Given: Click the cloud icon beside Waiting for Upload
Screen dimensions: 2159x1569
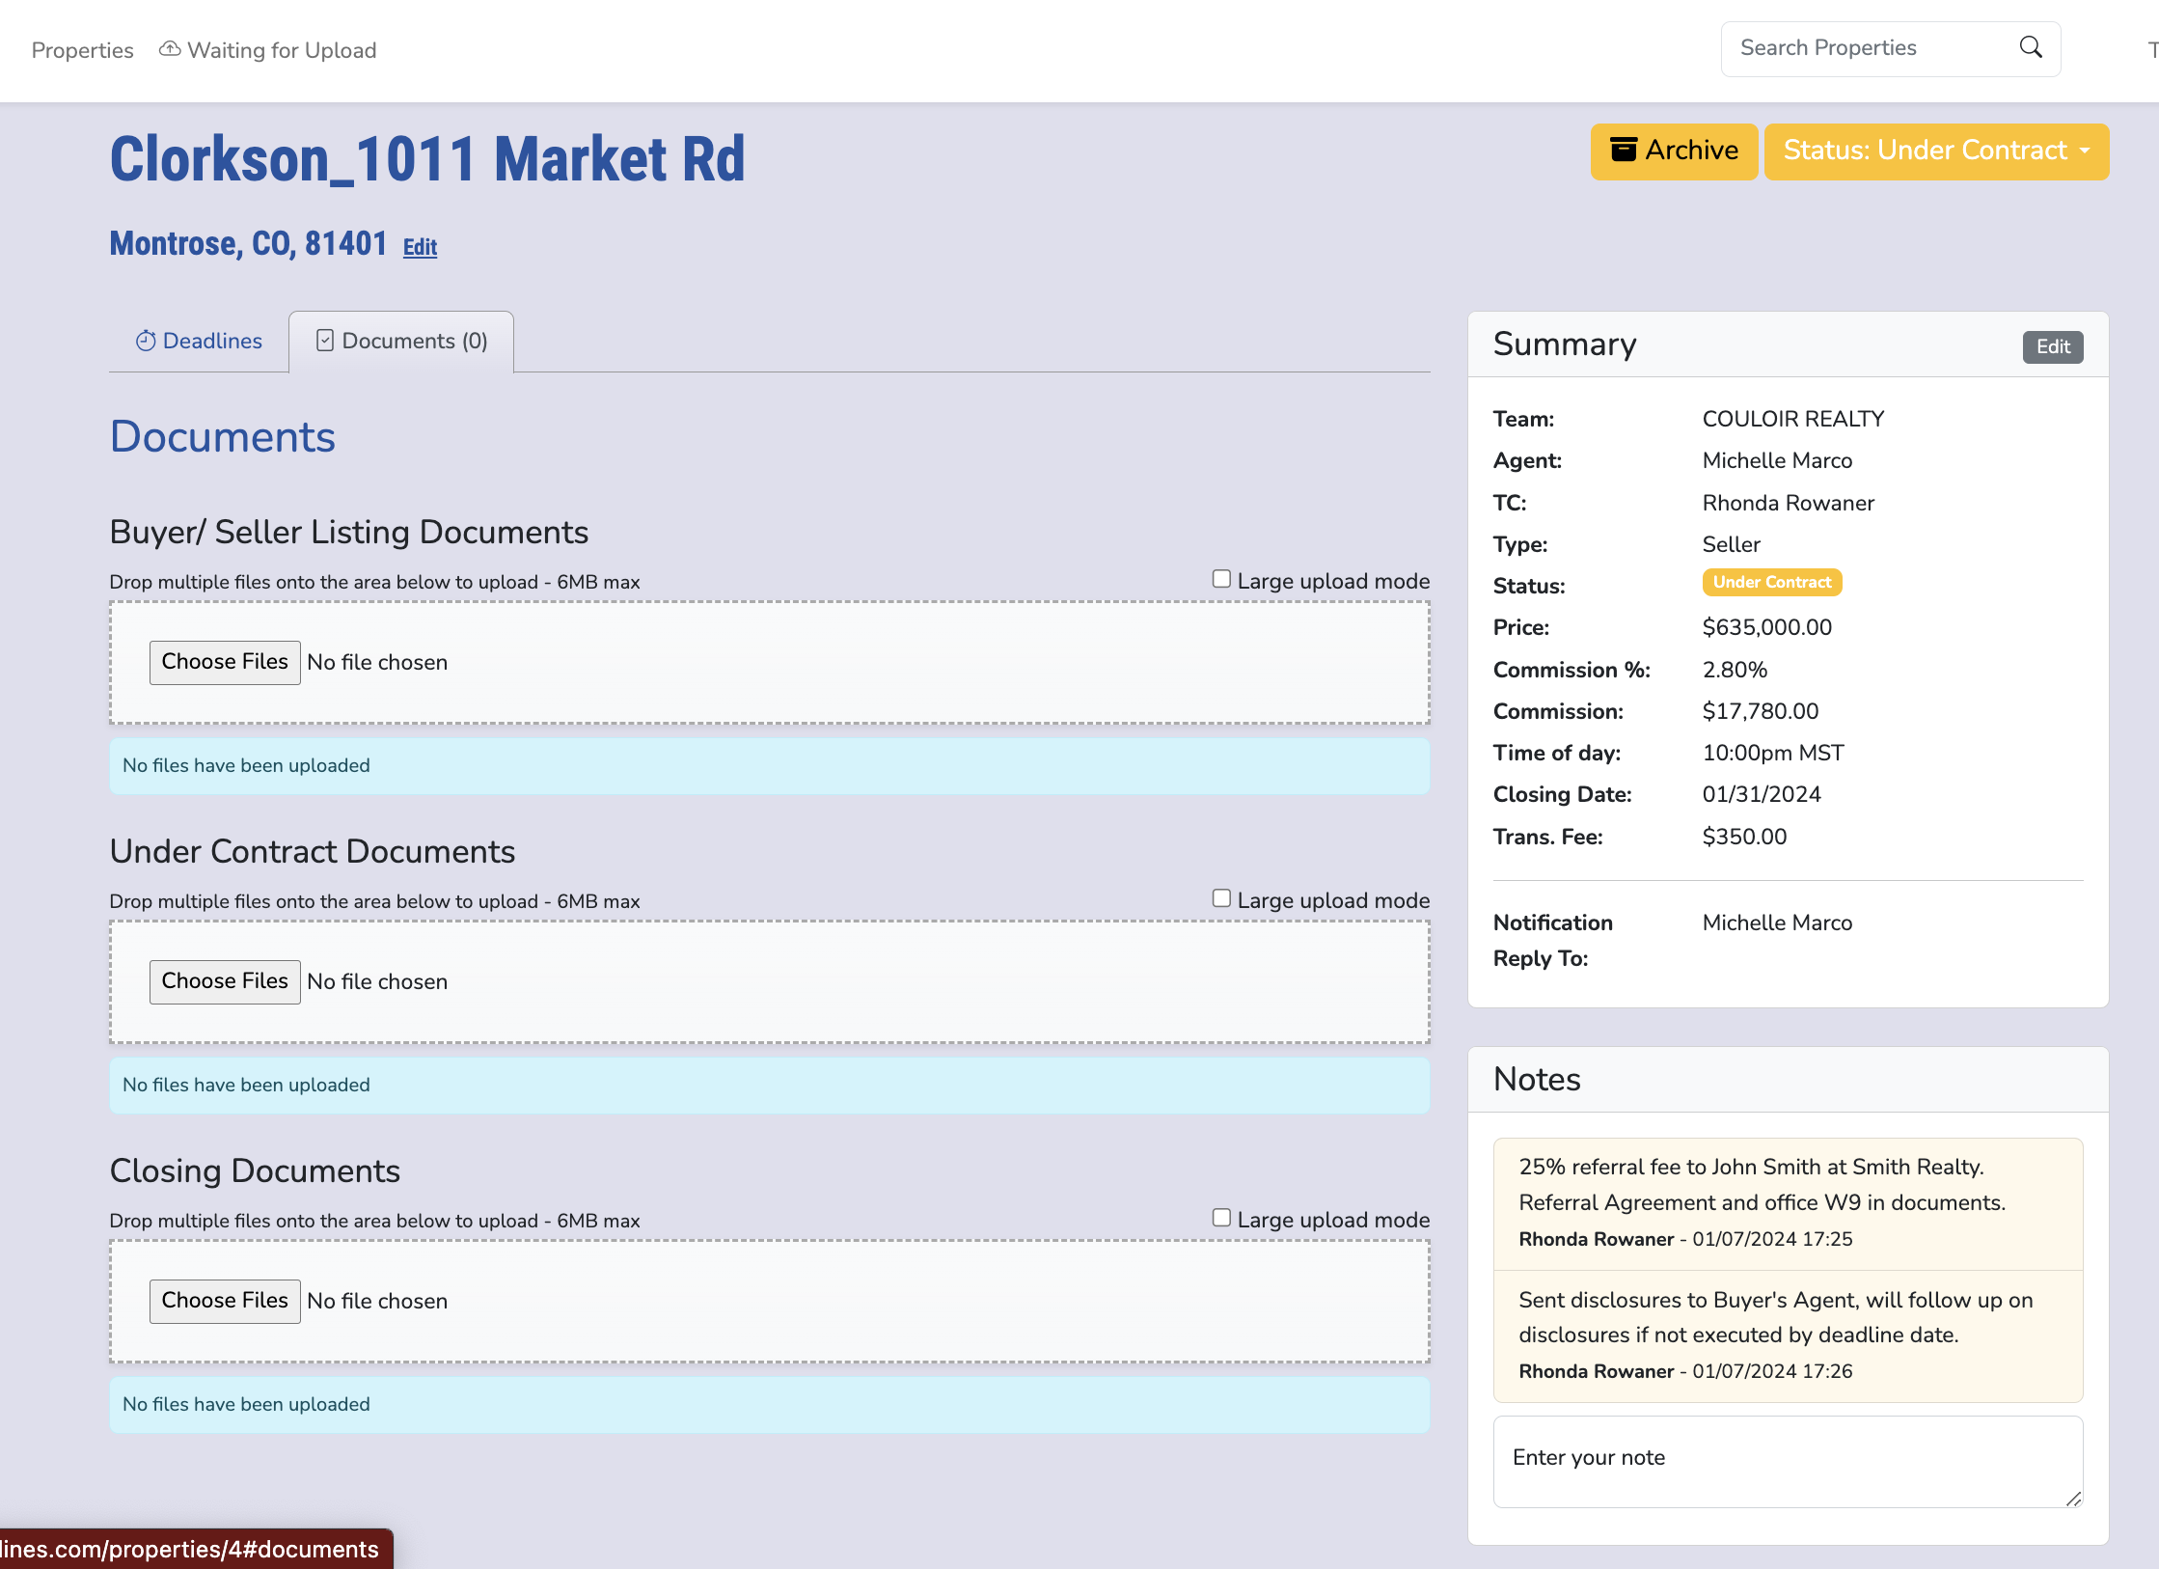Looking at the screenshot, I should tap(170, 47).
